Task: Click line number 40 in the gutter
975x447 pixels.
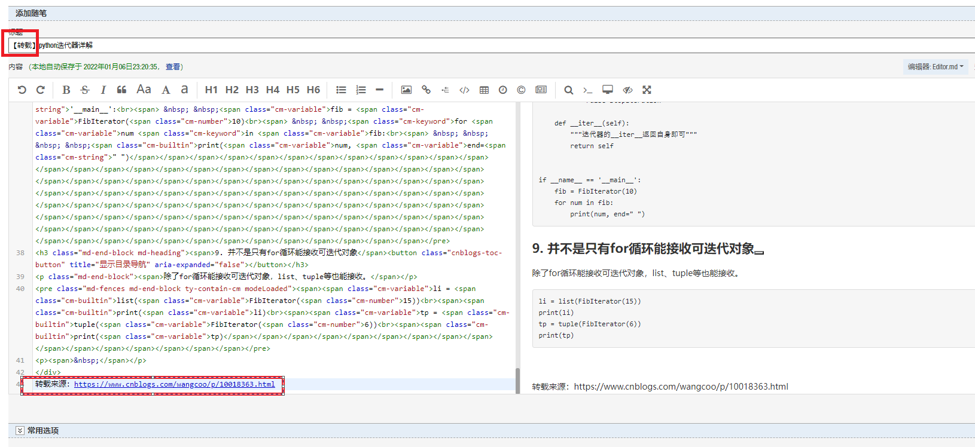Action: 20,289
